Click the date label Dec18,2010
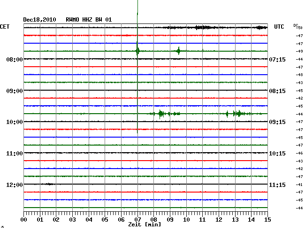Viewport: 305px width, 232px height. (39, 20)
